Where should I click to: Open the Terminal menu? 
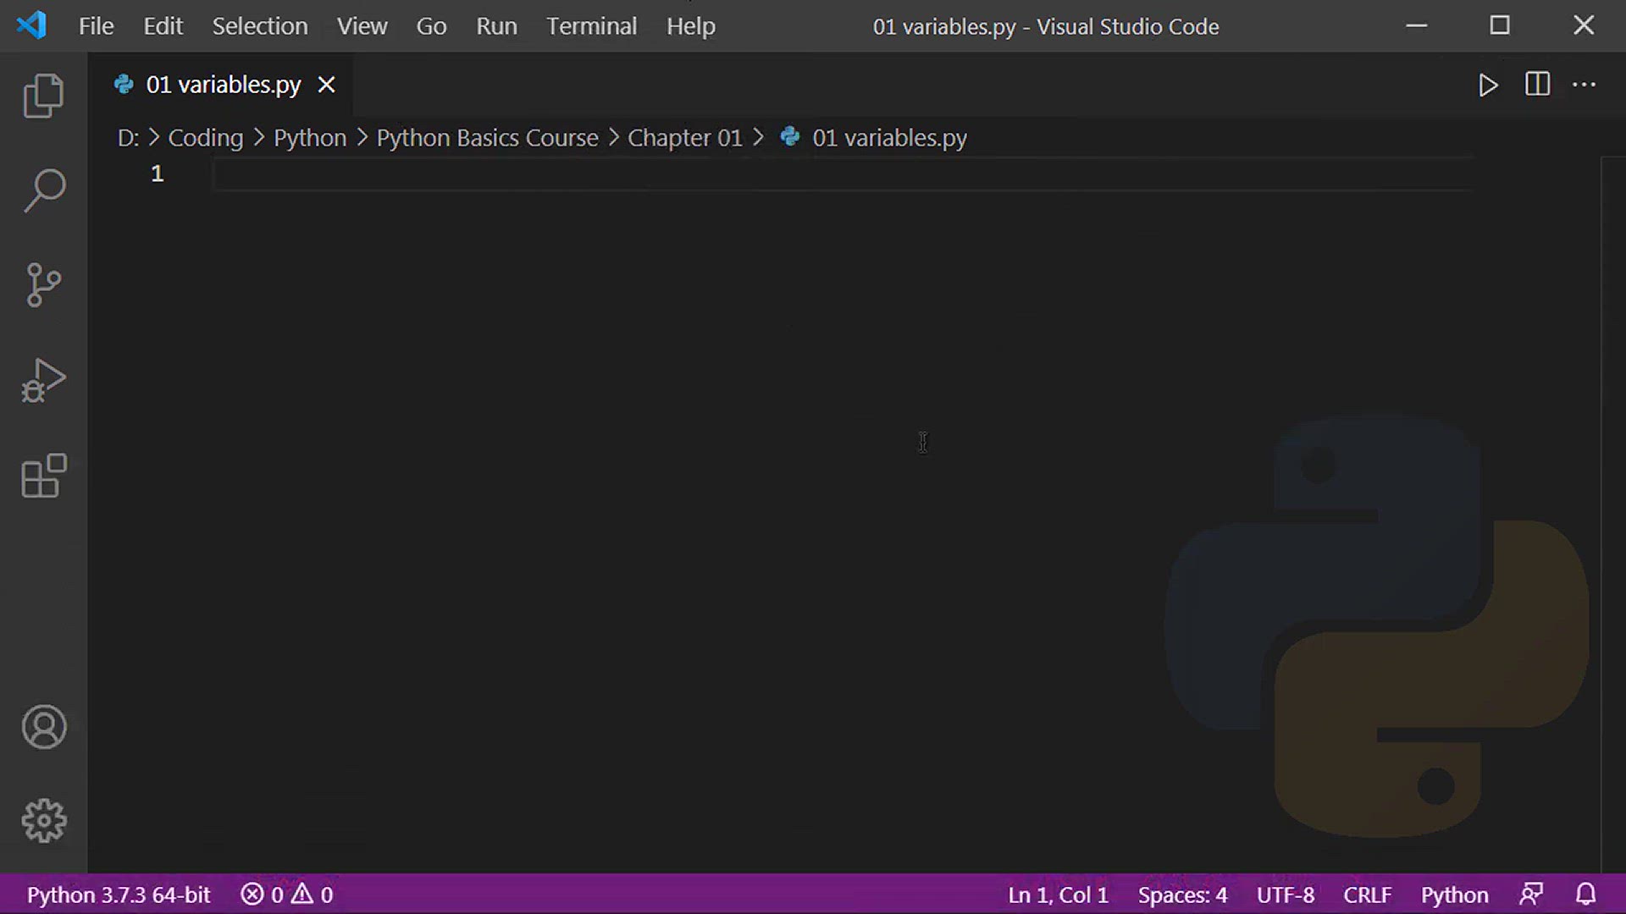[x=591, y=26]
